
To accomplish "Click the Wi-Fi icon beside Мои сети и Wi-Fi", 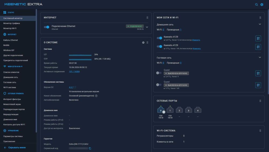I will [x=5, y=66].
